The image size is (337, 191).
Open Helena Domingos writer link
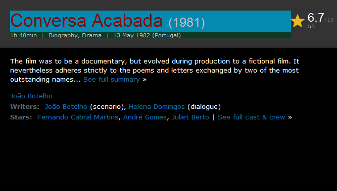coord(157,107)
